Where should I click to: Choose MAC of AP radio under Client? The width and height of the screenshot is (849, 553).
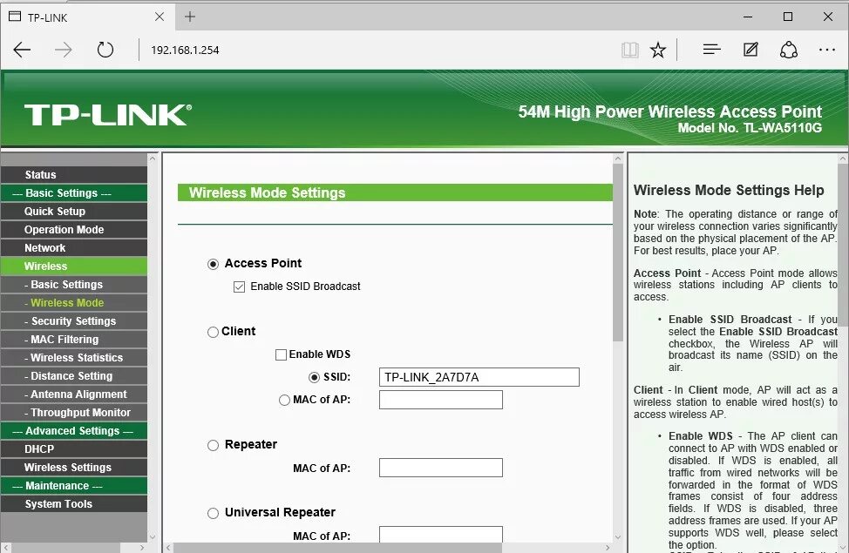click(284, 400)
